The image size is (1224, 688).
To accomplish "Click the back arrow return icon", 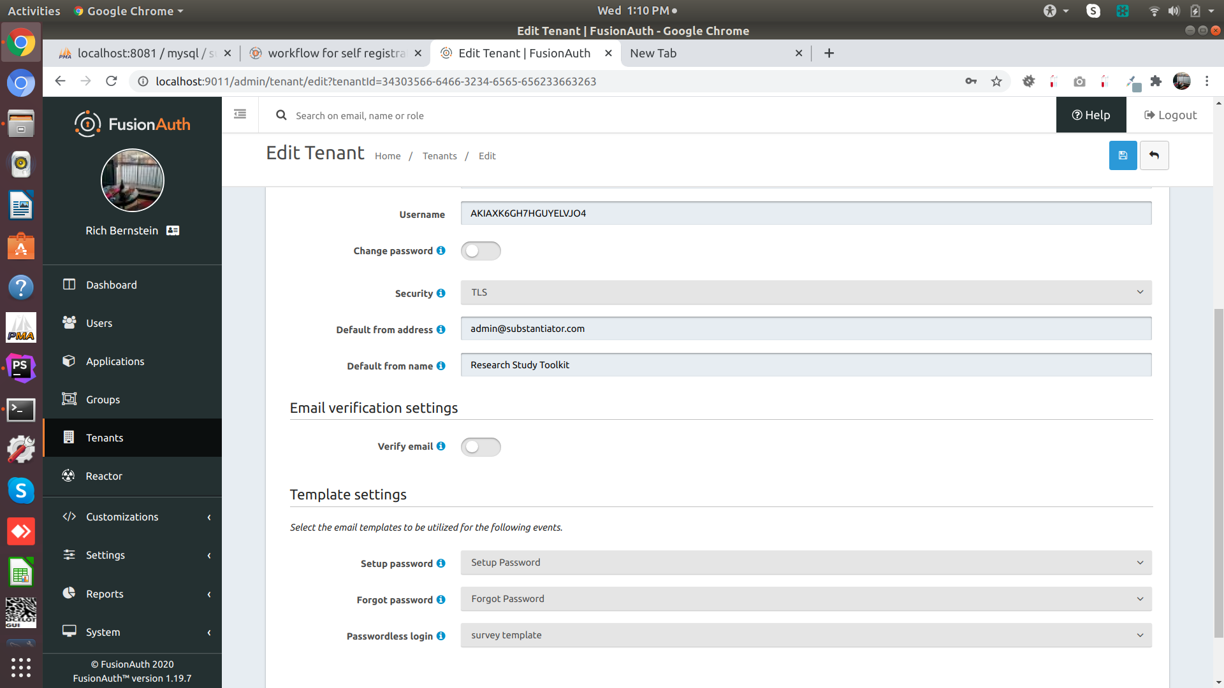I will click(1154, 155).
